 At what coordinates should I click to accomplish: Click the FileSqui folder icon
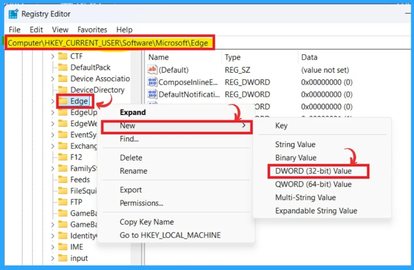coord(63,191)
